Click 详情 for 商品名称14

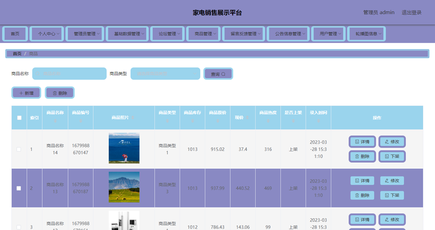point(362,141)
